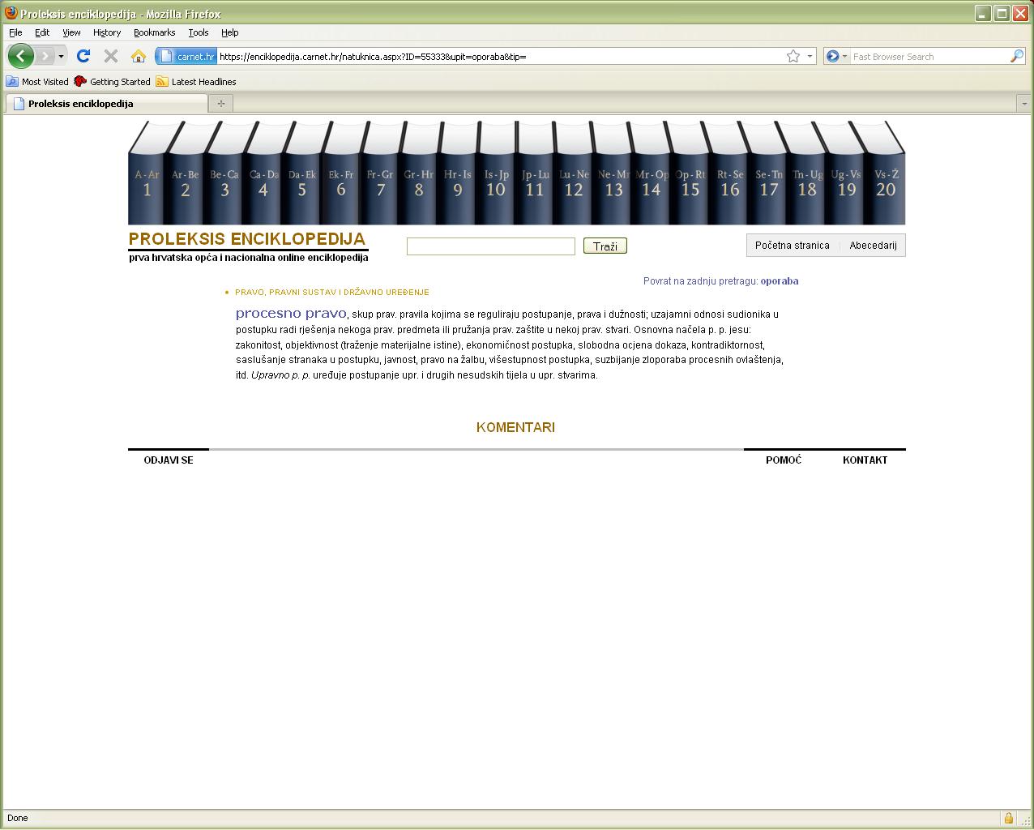Open the History menu

(107, 32)
